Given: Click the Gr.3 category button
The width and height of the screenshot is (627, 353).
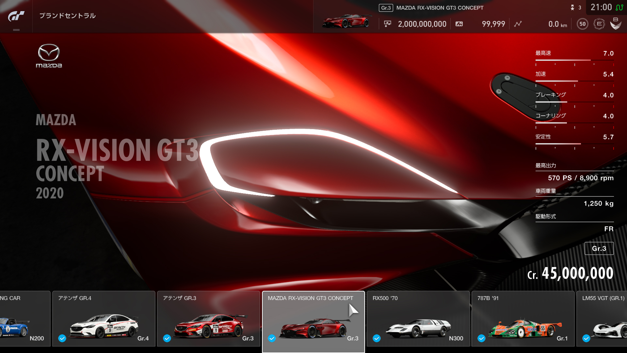Looking at the screenshot, I should click(x=599, y=248).
